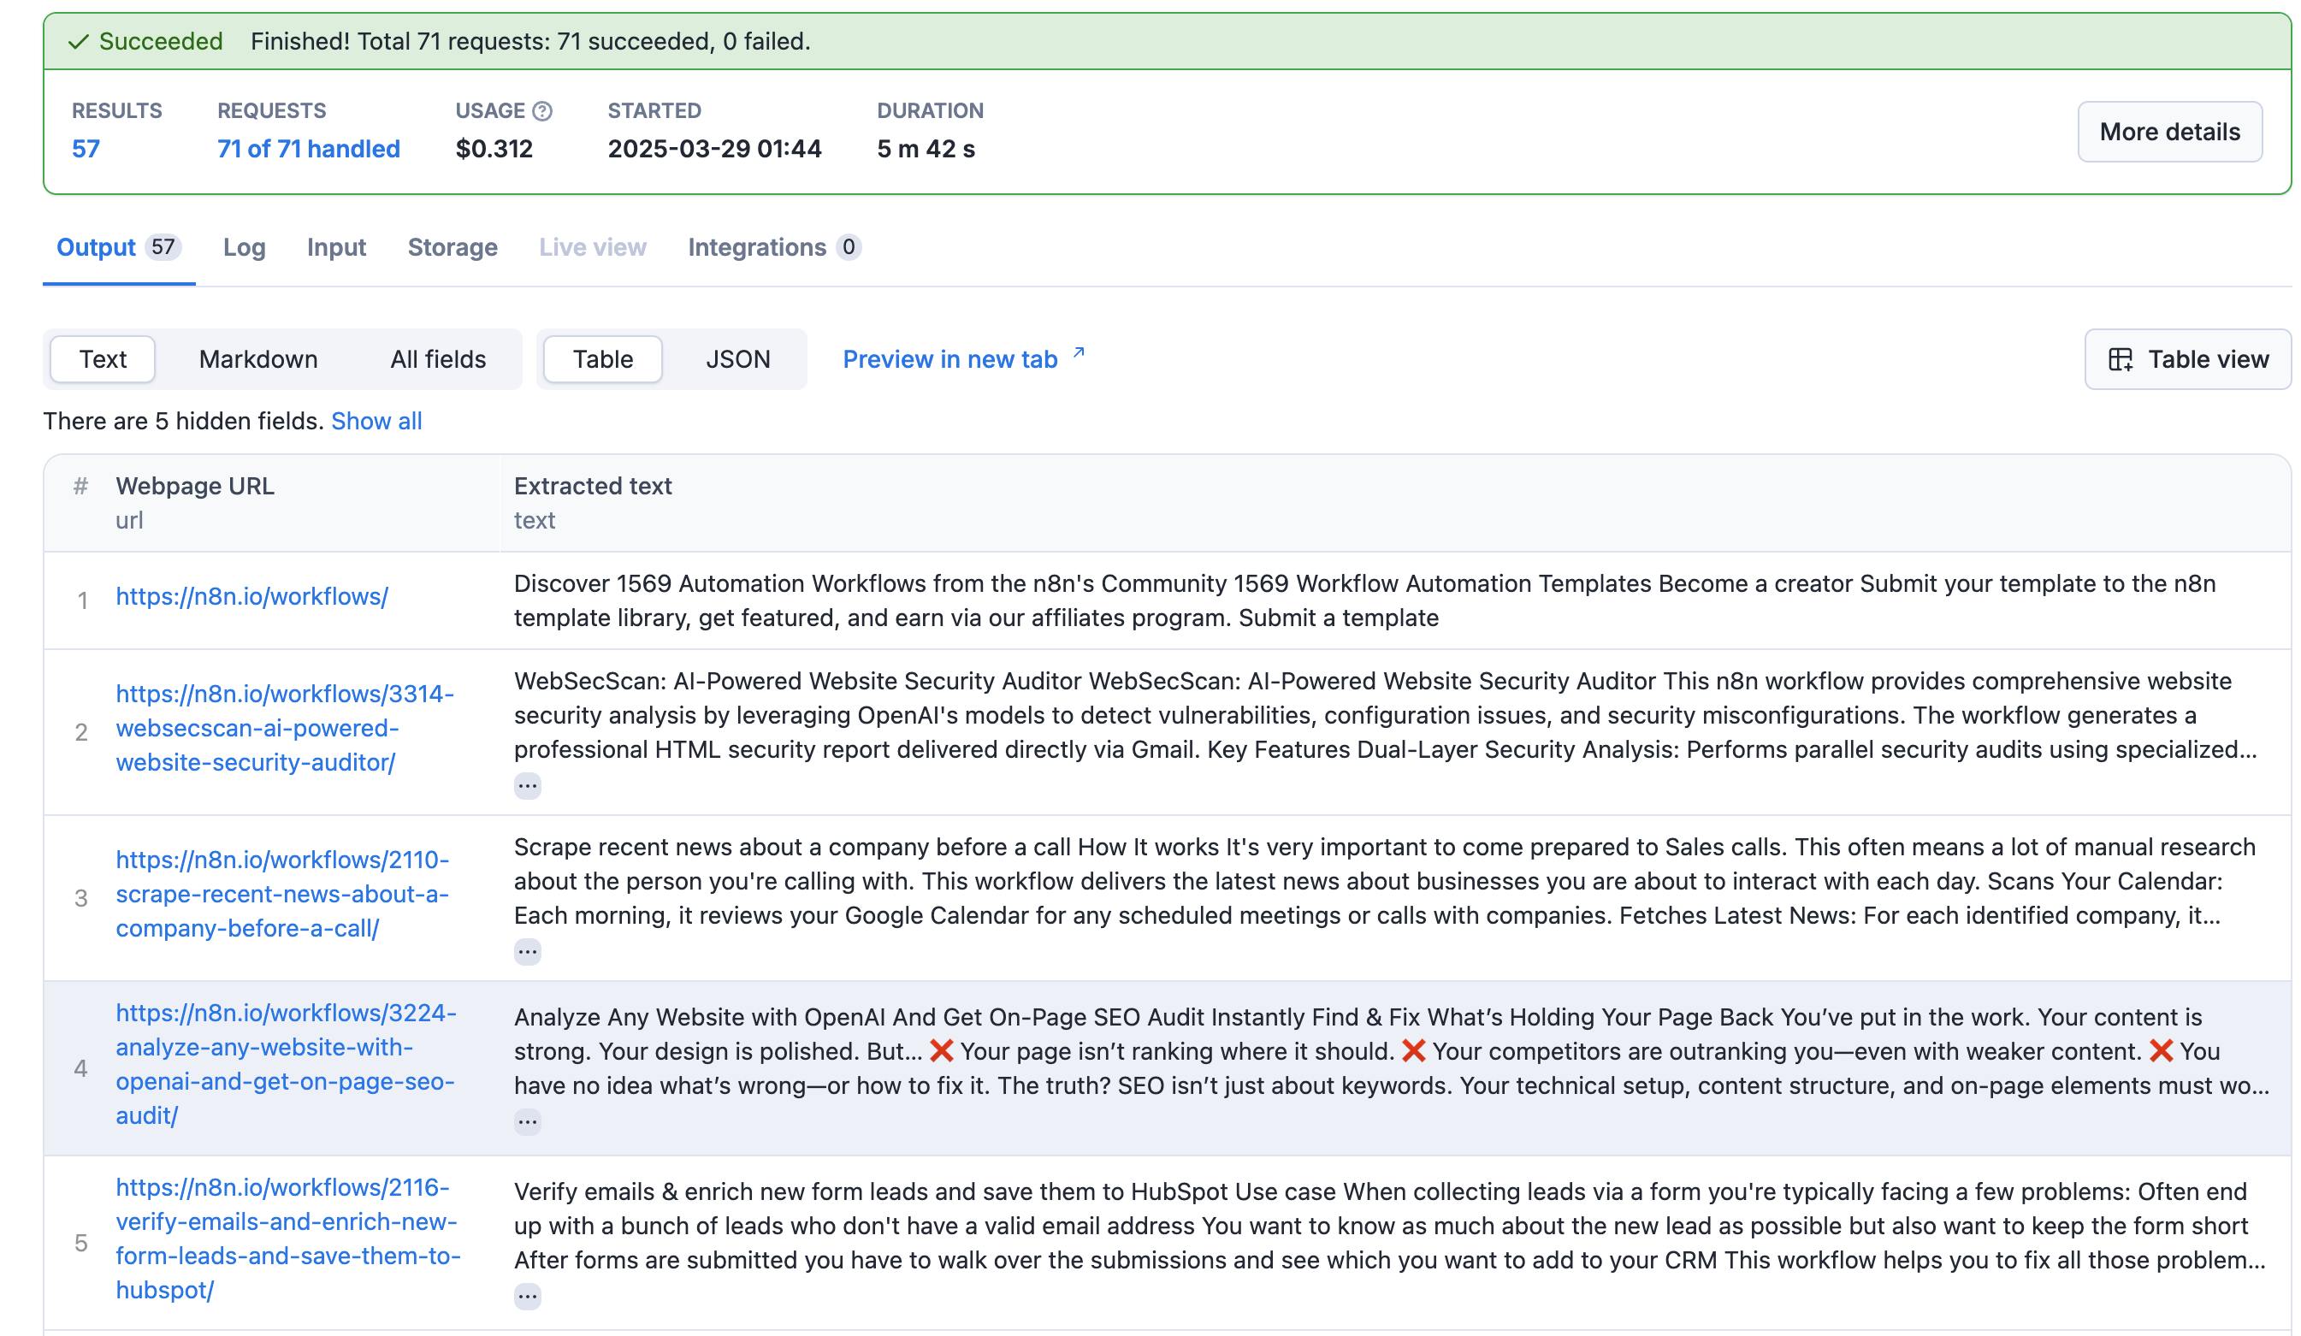This screenshot has height=1336, width=2301.
Task: Select All fields view mode
Action: (437, 360)
